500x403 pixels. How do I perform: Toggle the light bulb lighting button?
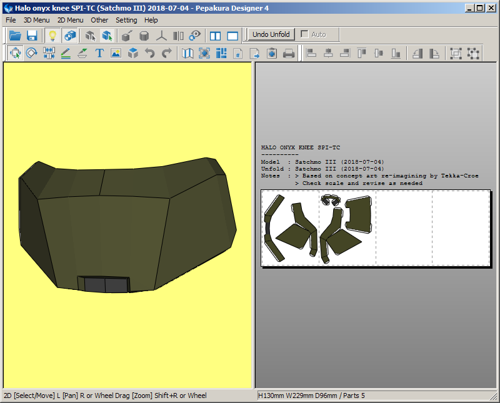click(x=52, y=36)
